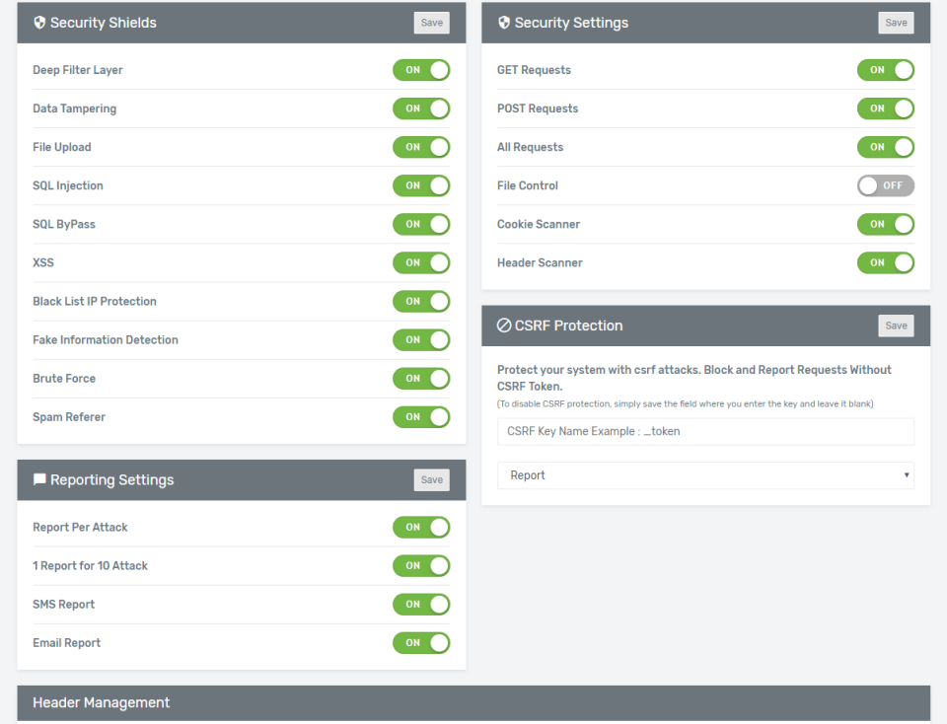Click the shield icon in Security Shields header

coord(39,22)
